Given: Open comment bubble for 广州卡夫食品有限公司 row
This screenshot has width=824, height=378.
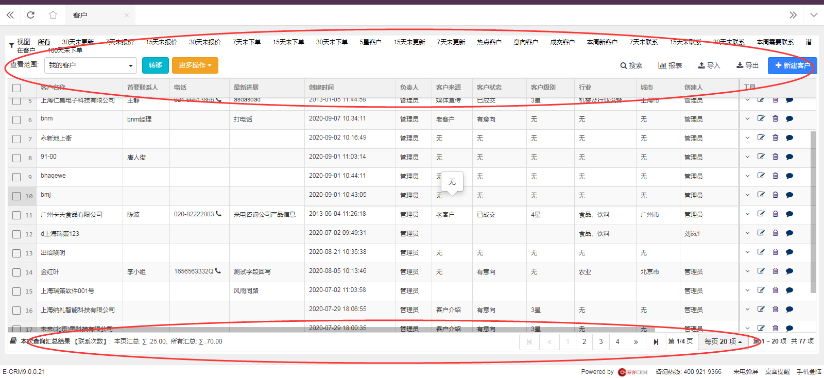Looking at the screenshot, I should tap(789, 214).
